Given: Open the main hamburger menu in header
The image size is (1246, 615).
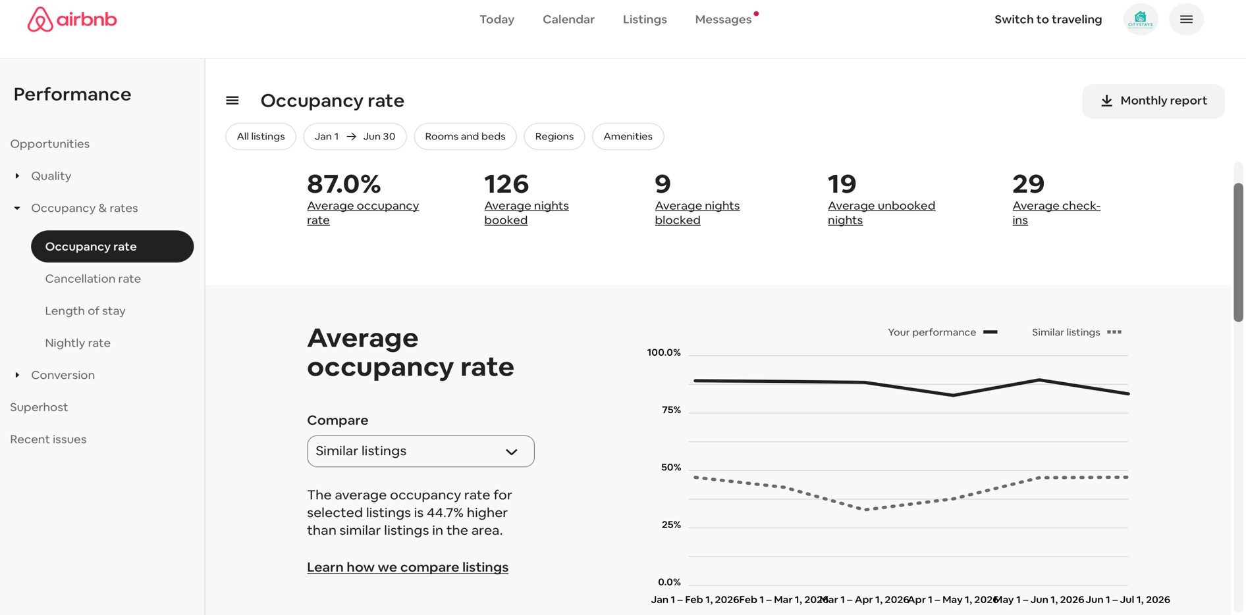Looking at the screenshot, I should (x=1186, y=20).
